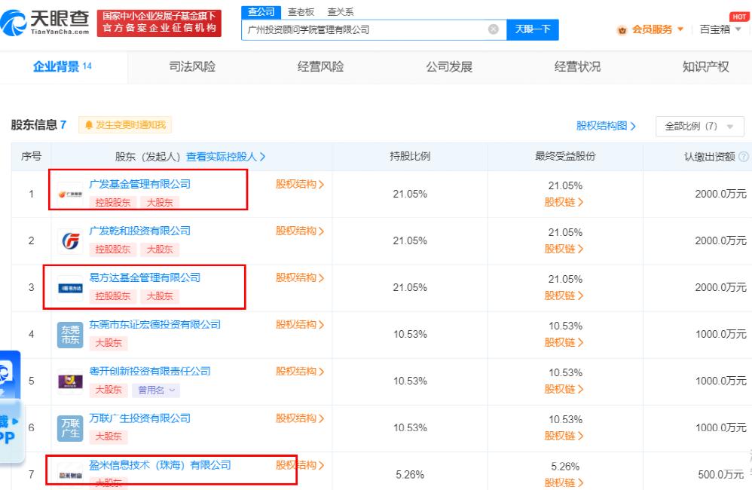Open 股权结构 for 广发基金管理有限公司
The width and height of the screenshot is (752, 490).
point(300,184)
